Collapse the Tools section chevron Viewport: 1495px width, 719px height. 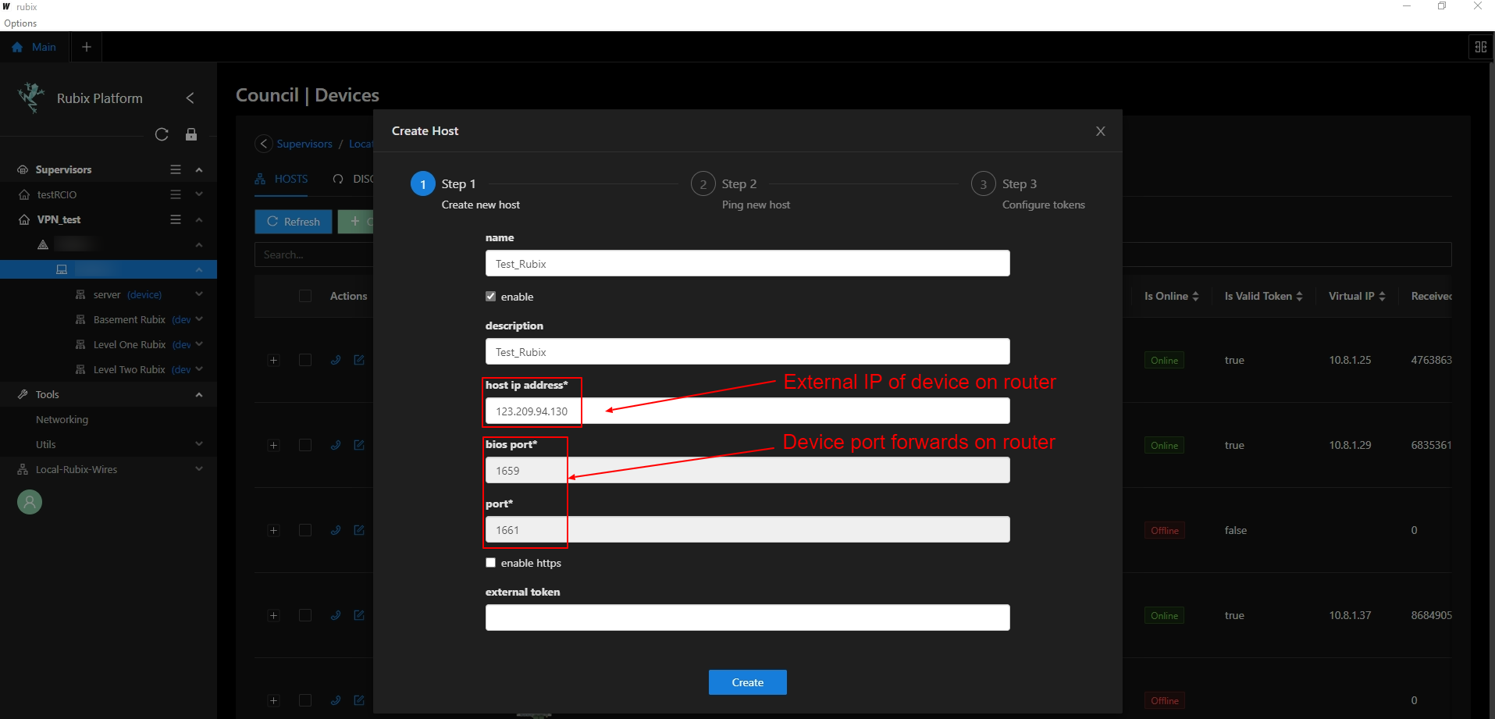click(199, 394)
